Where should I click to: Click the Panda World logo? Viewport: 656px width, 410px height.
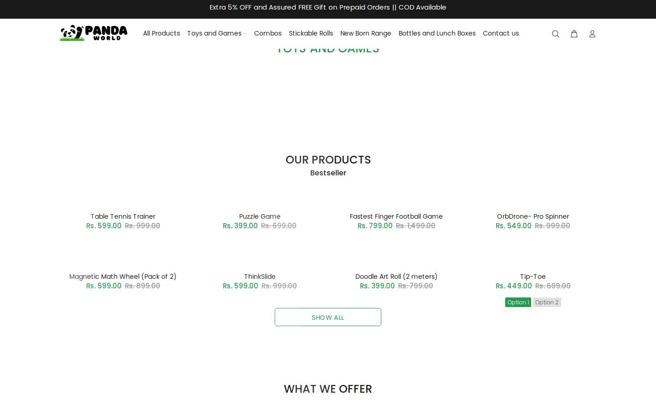[93, 33]
